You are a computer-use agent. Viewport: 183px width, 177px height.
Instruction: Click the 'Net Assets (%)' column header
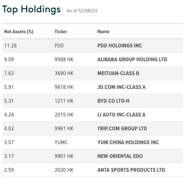[x=19, y=32]
